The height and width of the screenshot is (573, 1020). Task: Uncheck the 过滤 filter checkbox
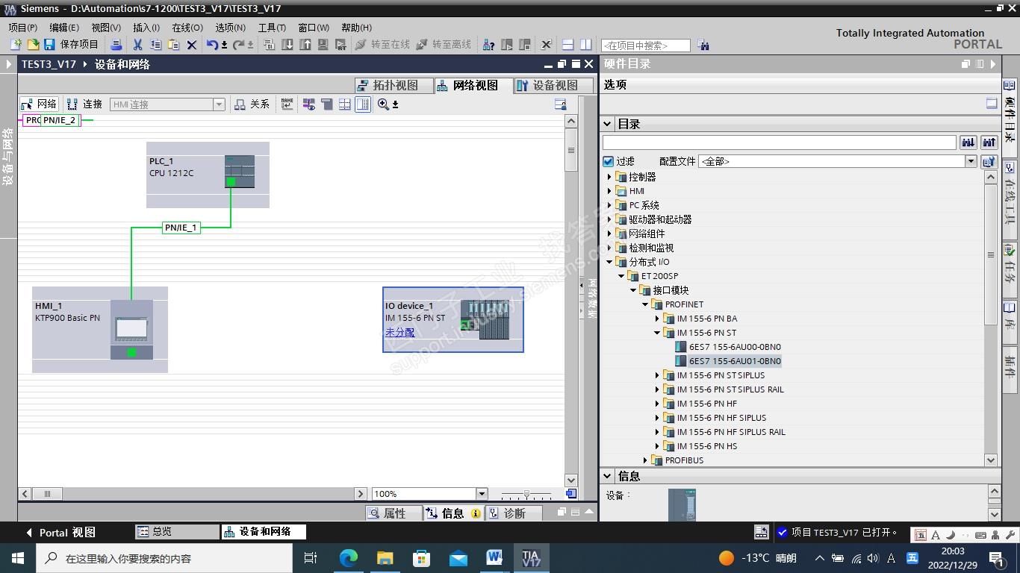[x=609, y=161]
